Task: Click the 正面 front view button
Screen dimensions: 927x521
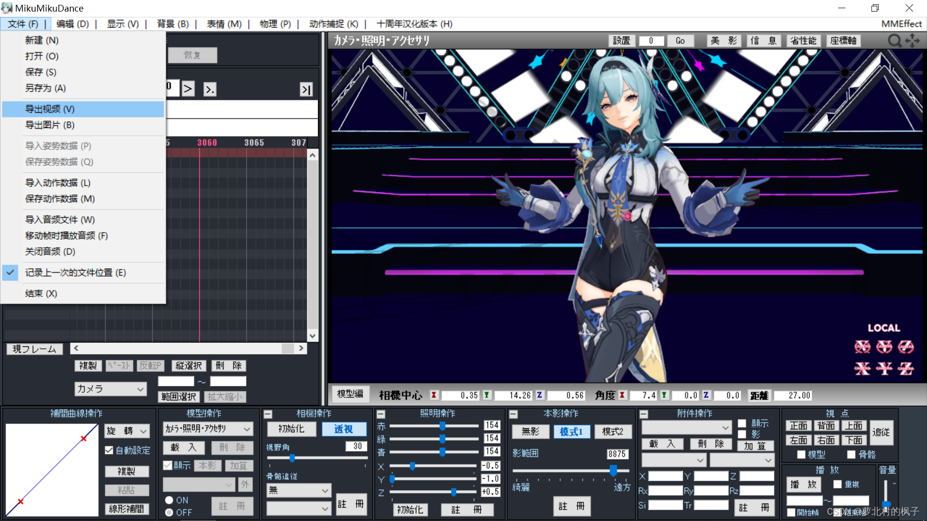Action: tap(799, 426)
